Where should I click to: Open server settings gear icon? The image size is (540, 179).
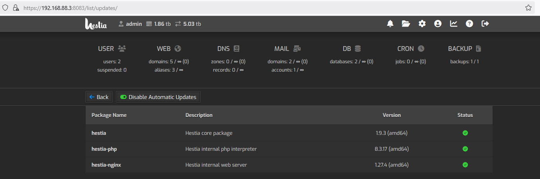click(x=422, y=24)
